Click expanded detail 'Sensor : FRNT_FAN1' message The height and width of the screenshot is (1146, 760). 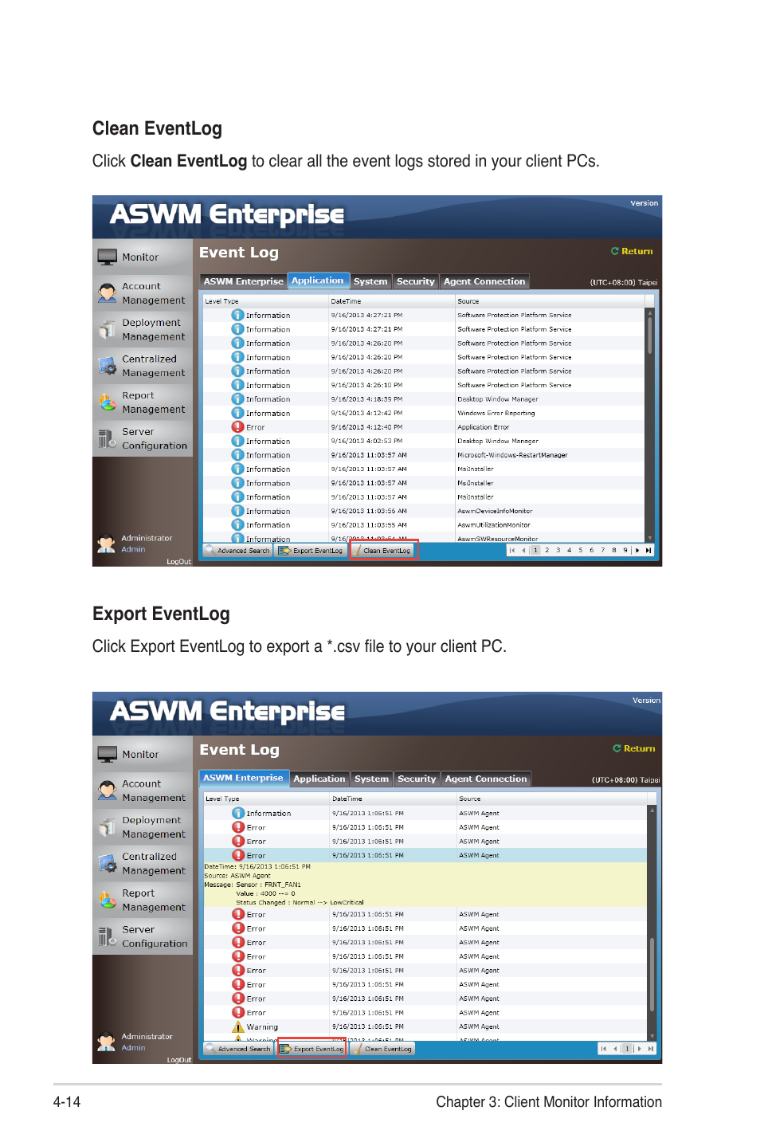coord(268,885)
